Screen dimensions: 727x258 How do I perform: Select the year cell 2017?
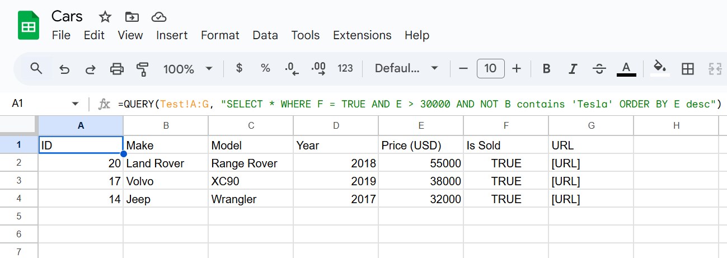tap(336, 199)
